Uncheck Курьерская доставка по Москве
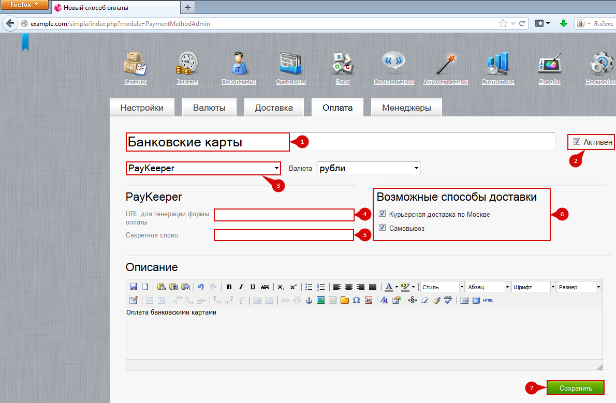The height and width of the screenshot is (403, 616). 383,214
